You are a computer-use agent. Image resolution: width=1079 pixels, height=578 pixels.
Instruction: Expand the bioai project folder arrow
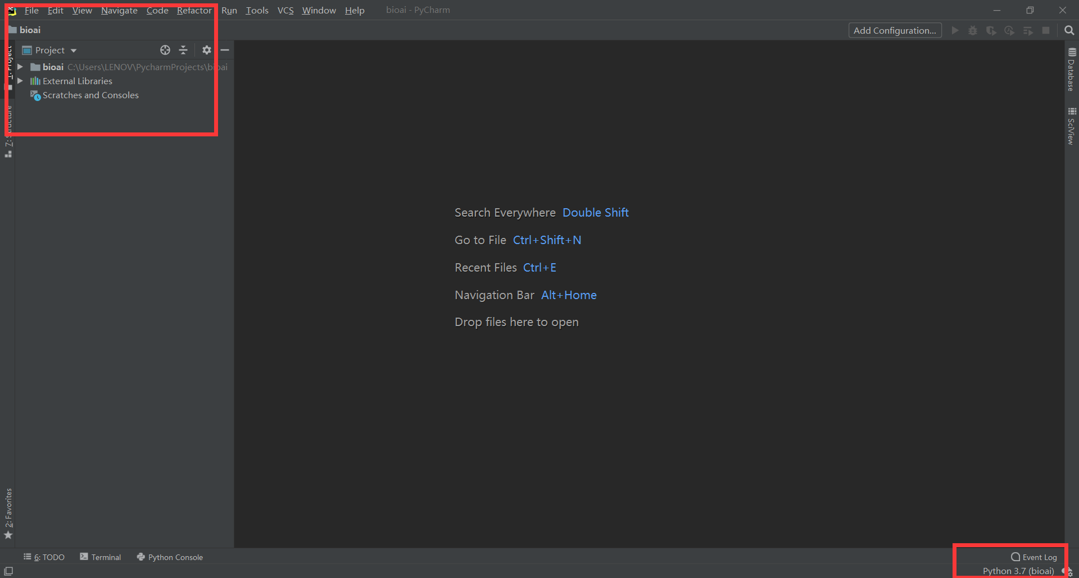tap(20, 67)
